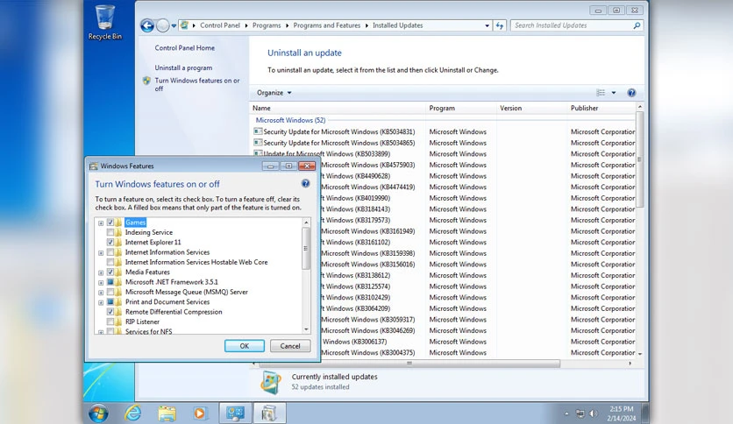Open Windows Explorer from taskbar
733x424 pixels.
[x=167, y=413]
